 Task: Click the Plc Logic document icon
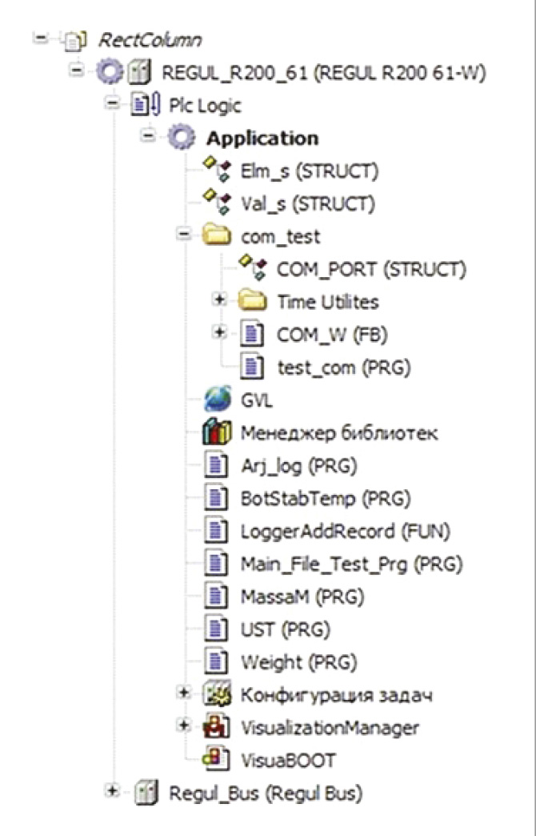pyautogui.click(x=145, y=104)
